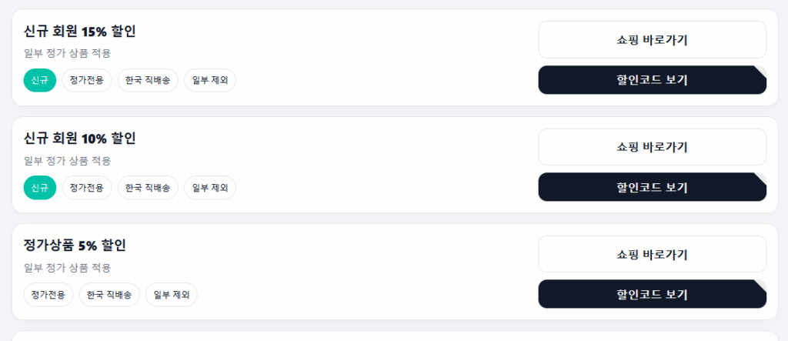Choose 한국 직배송 tag on the 10% coupon
The width and height of the screenshot is (788, 341).
click(x=148, y=187)
